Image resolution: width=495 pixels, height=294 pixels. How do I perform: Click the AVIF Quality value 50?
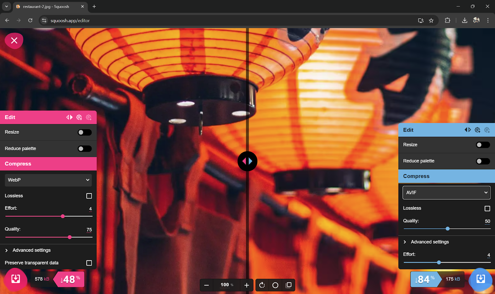point(488,221)
